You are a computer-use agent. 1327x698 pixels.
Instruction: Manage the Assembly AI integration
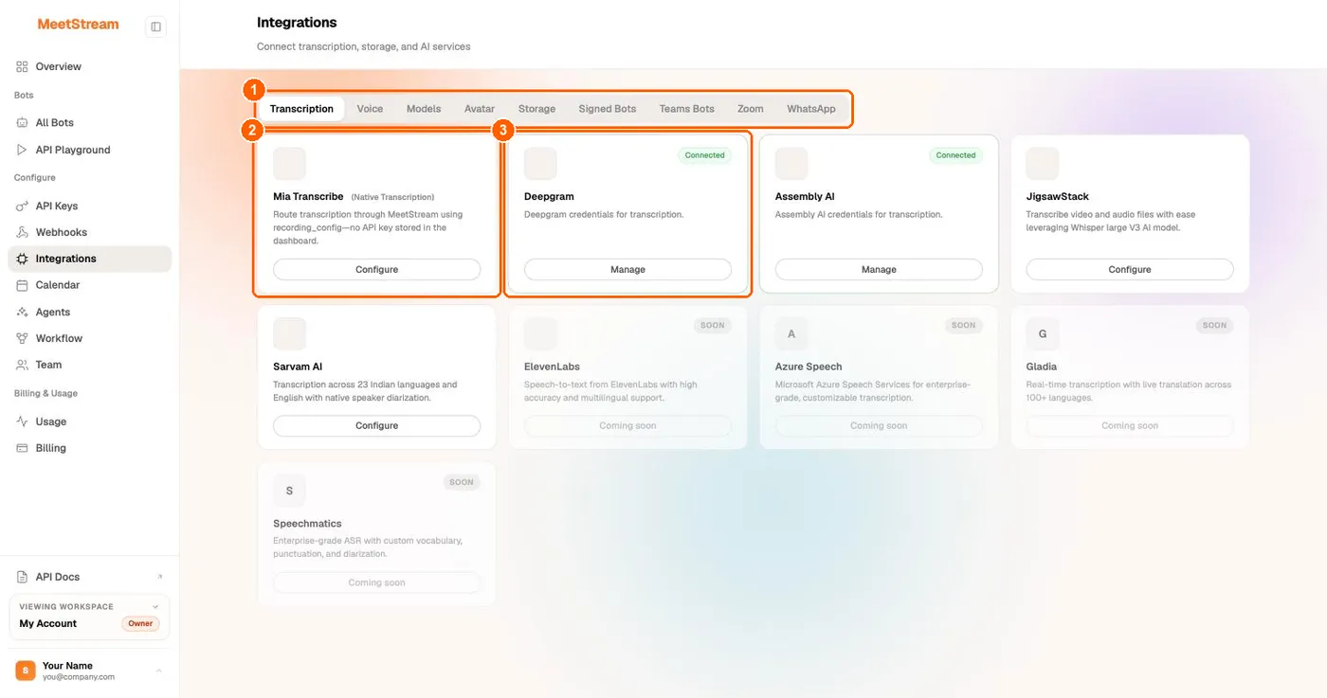tap(879, 270)
